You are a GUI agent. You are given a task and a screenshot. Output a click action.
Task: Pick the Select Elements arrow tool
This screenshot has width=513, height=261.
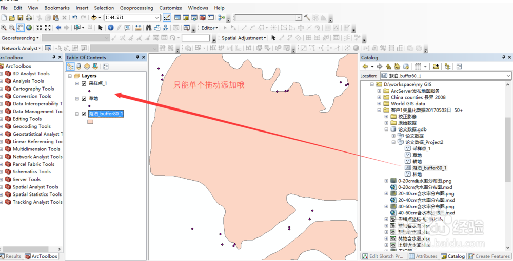coord(101,28)
